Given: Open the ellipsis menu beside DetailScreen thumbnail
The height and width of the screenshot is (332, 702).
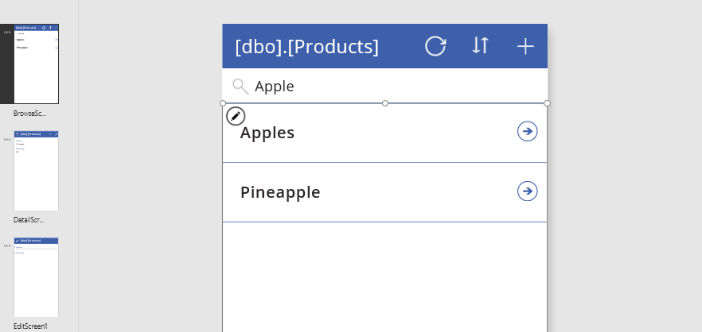Looking at the screenshot, I should click(x=7, y=139).
